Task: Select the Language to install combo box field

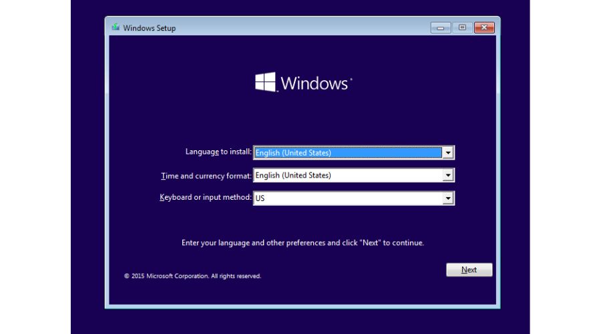Action: coord(354,152)
